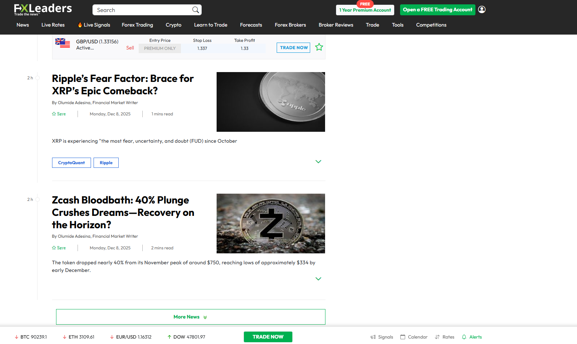577x344 pixels.
Task: Save the Zcash Bloodbath article
Action: 59,248
